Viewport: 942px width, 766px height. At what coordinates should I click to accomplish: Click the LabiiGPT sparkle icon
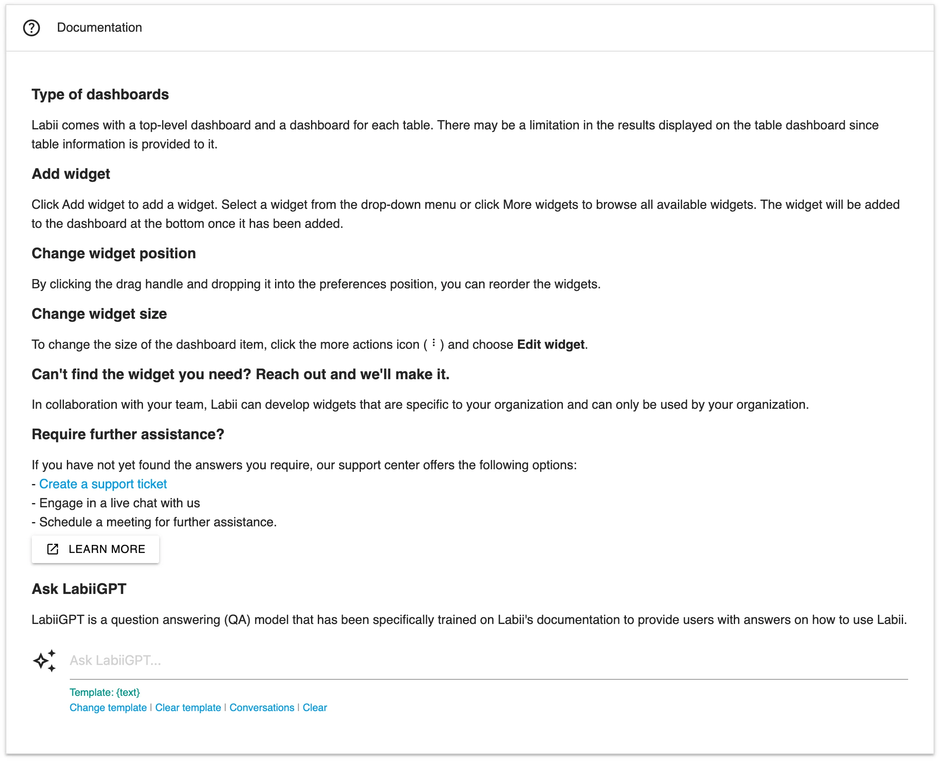(44, 661)
